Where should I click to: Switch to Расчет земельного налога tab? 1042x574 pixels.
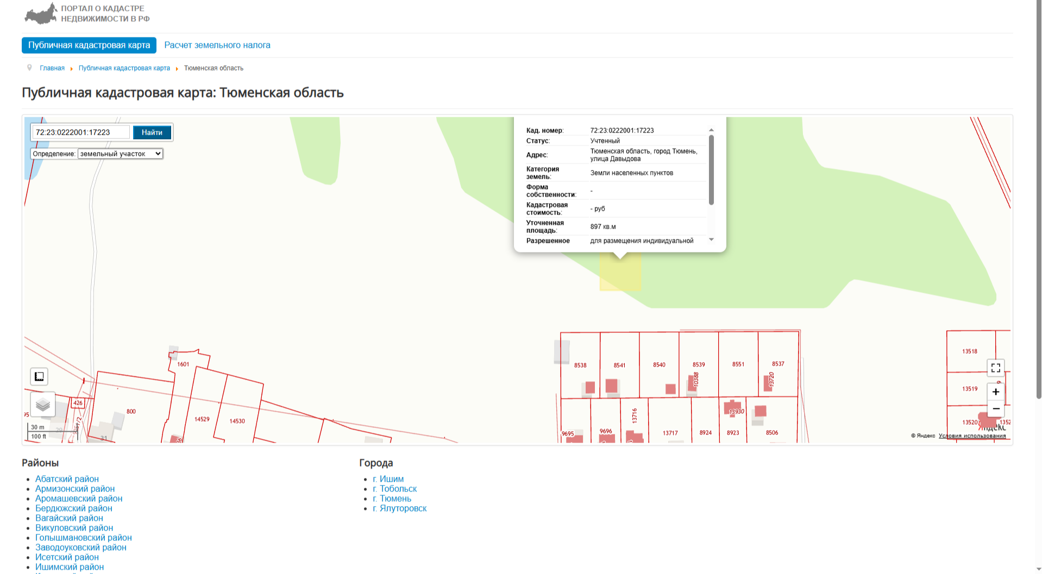click(x=217, y=45)
